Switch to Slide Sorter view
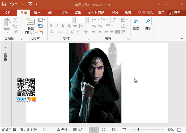 pos(104,130)
